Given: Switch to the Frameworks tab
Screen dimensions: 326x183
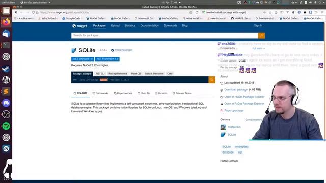Looking at the screenshot, I should pos(101,93).
